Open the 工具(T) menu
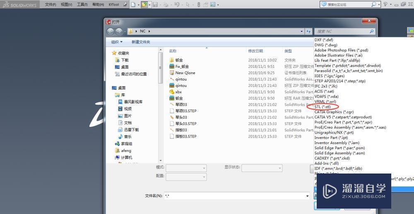The image size is (414, 214). click(82, 5)
